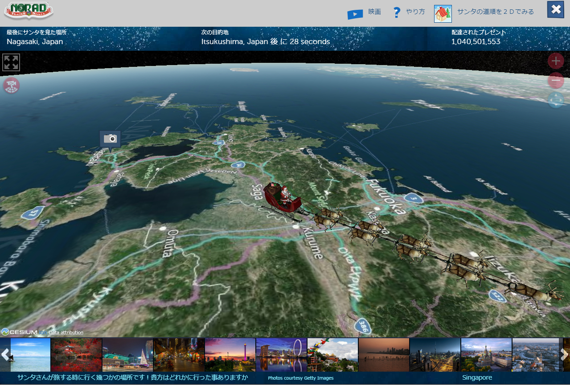Open the onion-dome church thumbnail
The height and width of the screenshot is (385, 570).
tap(486, 355)
